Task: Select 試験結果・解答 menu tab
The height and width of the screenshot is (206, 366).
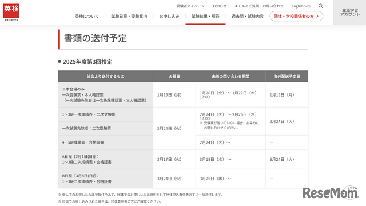Action: 205,17
